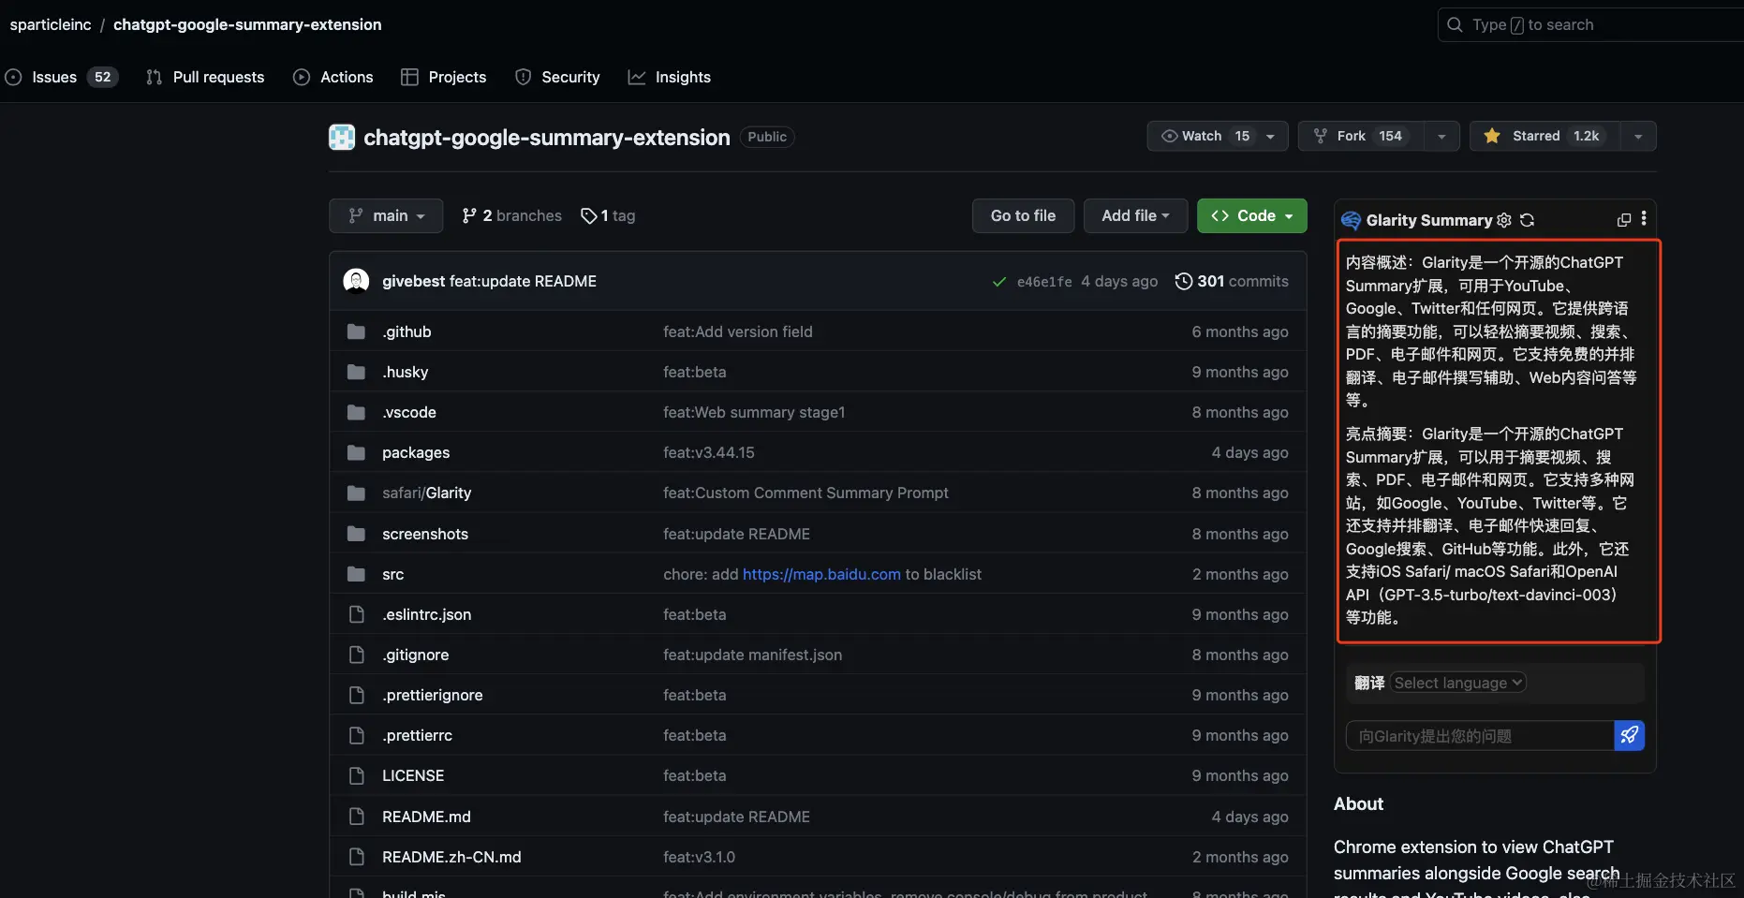The image size is (1744, 898).
Task: Open the sparticleinc organization link
Action: click(x=51, y=24)
